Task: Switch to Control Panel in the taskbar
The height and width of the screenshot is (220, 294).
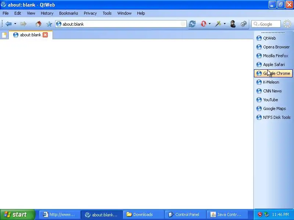Action: click(x=185, y=214)
